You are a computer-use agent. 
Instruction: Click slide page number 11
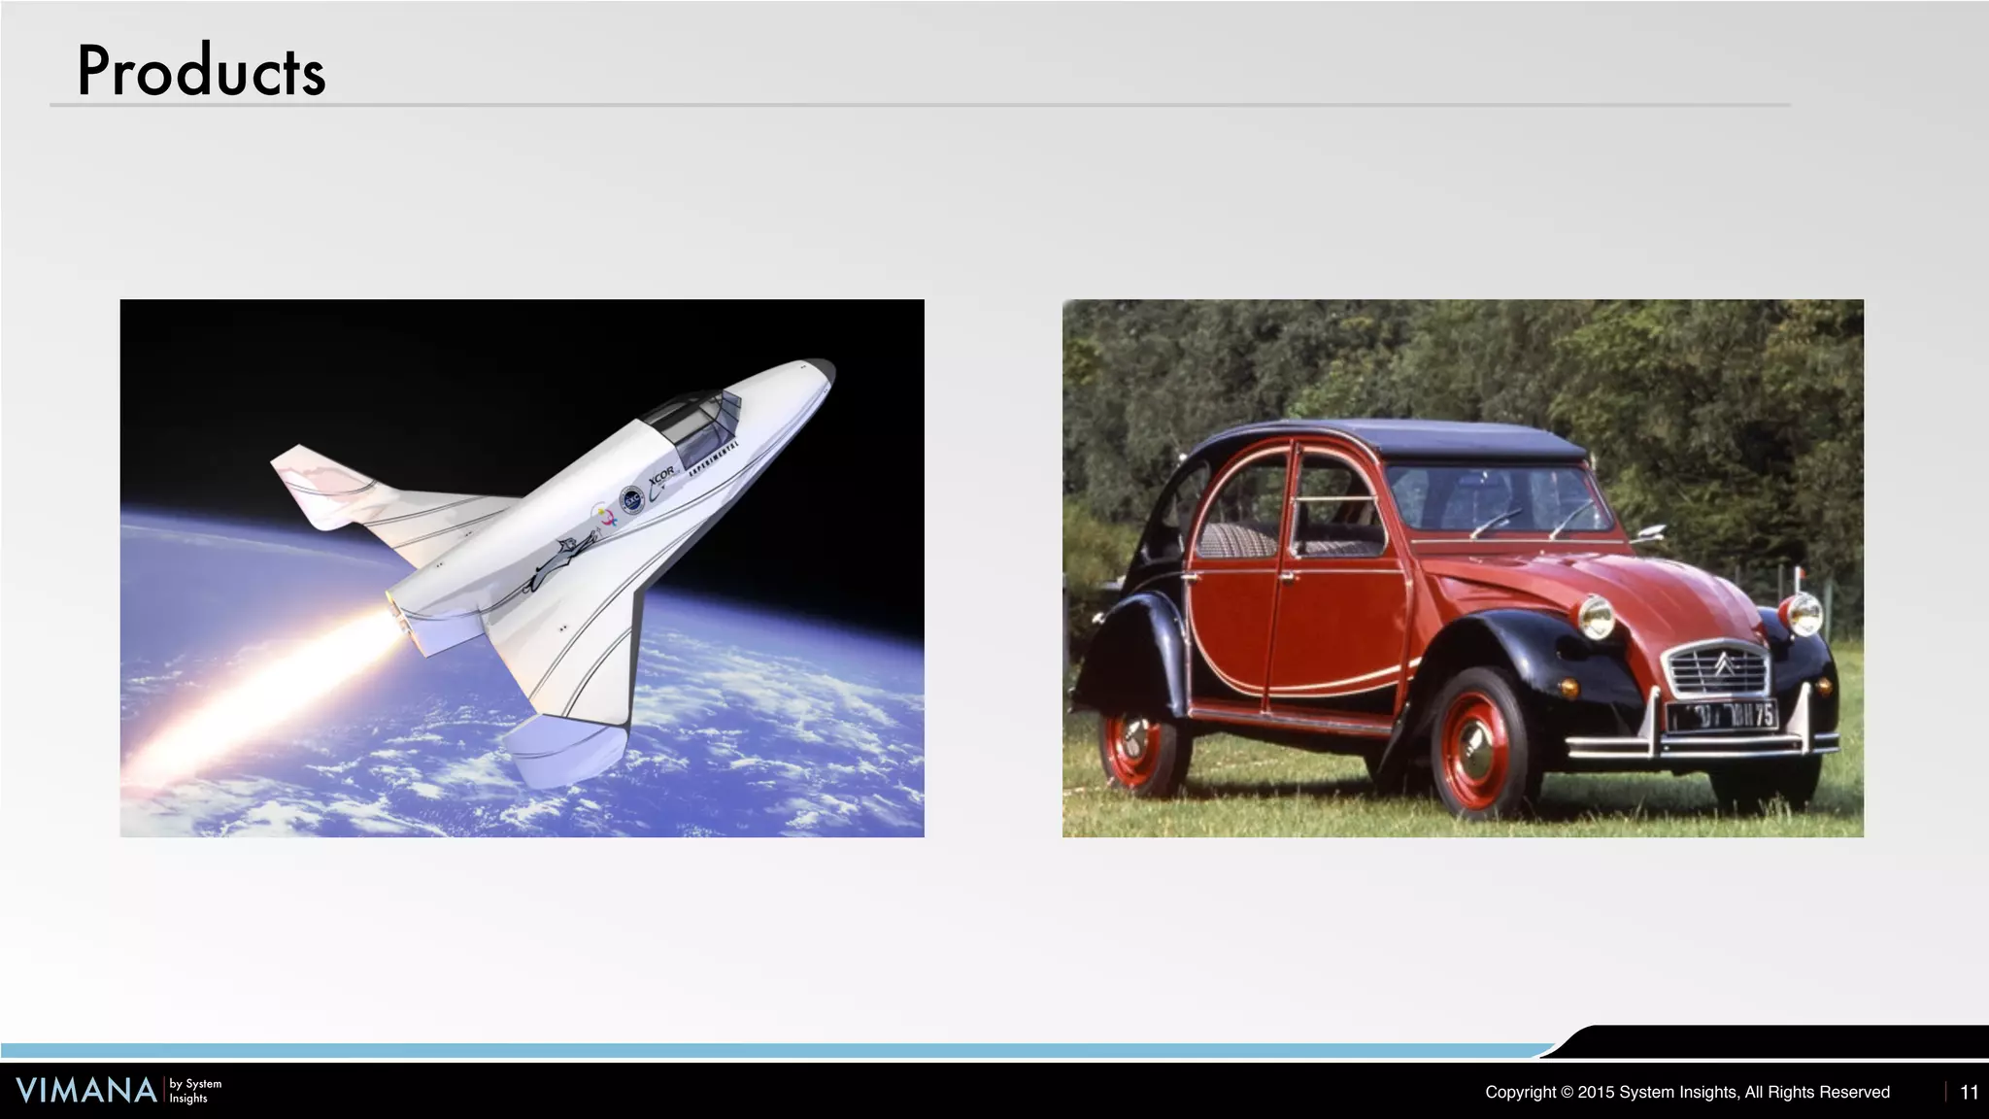tap(1969, 1092)
